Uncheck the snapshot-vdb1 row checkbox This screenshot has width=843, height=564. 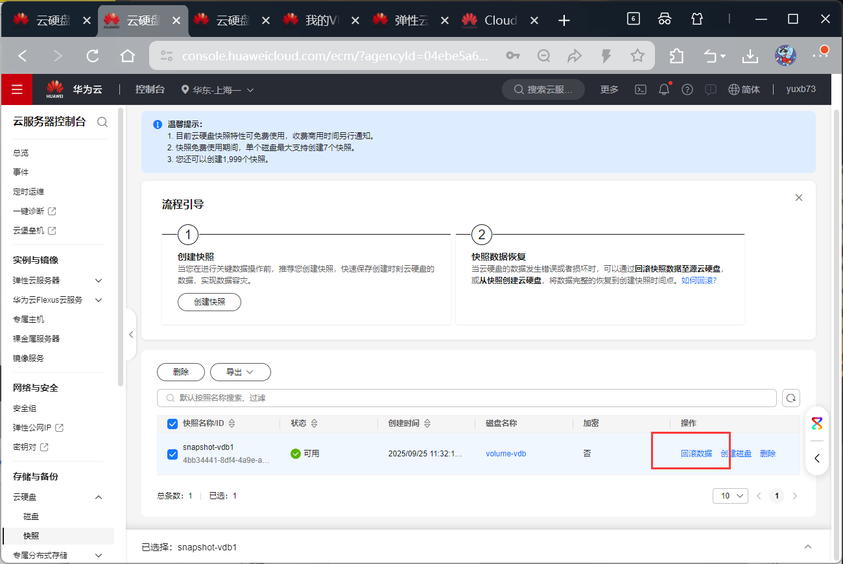tap(172, 454)
